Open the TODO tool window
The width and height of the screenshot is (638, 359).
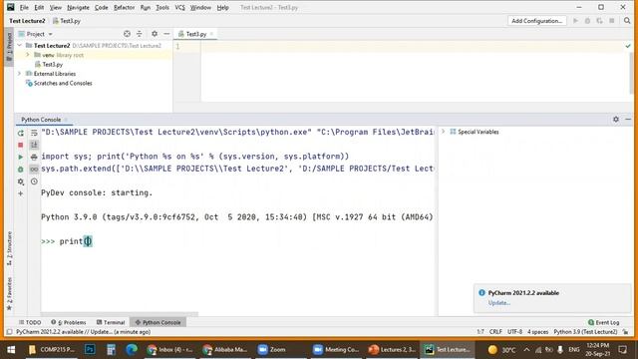tap(30, 322)
